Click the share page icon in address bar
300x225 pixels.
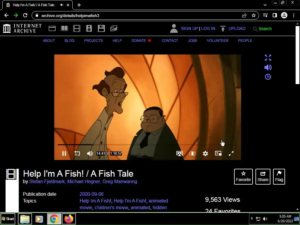(244, 15)
